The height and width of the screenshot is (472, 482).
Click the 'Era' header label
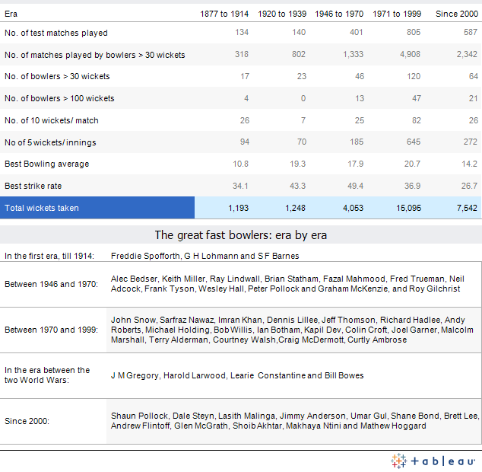coord(11,14)
